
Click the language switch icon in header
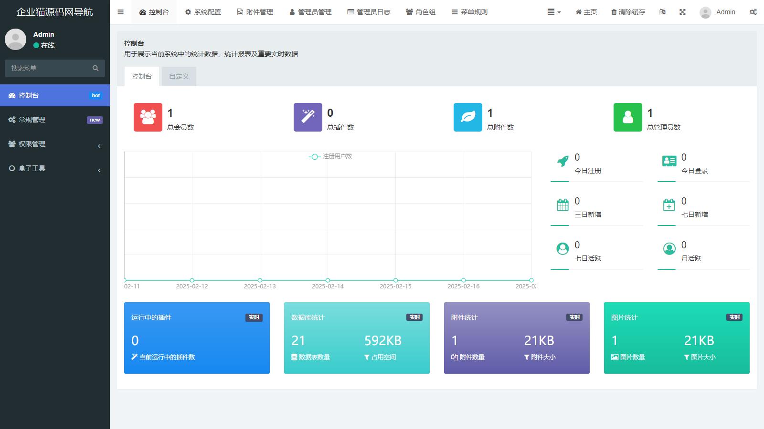point(662,12)
